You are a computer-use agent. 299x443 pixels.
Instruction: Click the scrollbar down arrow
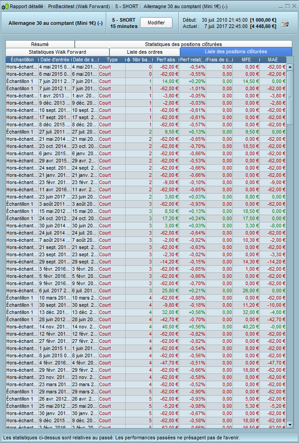coord(290,424)
